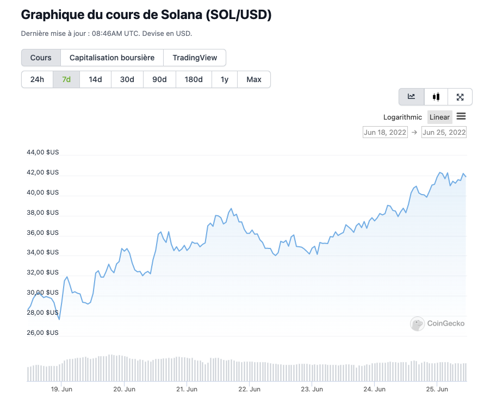Select the 24h time range
Screen dimensions: 478x399
tap(37, 79)
